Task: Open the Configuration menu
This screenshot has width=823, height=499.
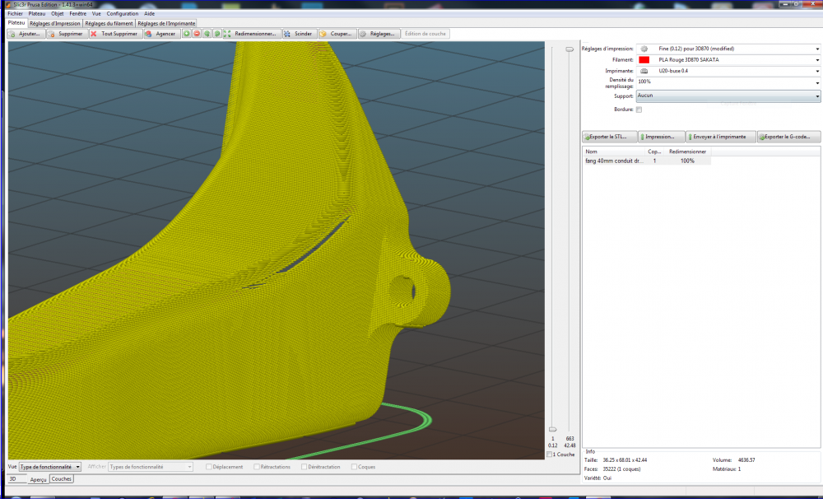Action: click(122, 14)
